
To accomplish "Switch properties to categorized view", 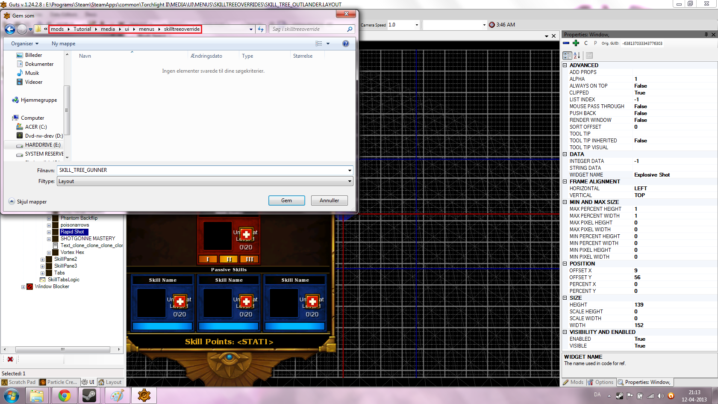I will [567, 56].
